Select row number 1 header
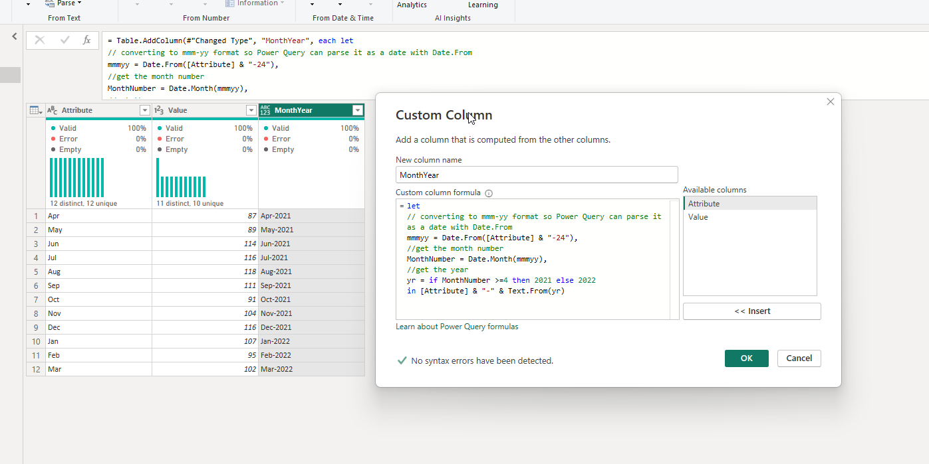This screenshot has height=464, width=929. pos(36,216)
